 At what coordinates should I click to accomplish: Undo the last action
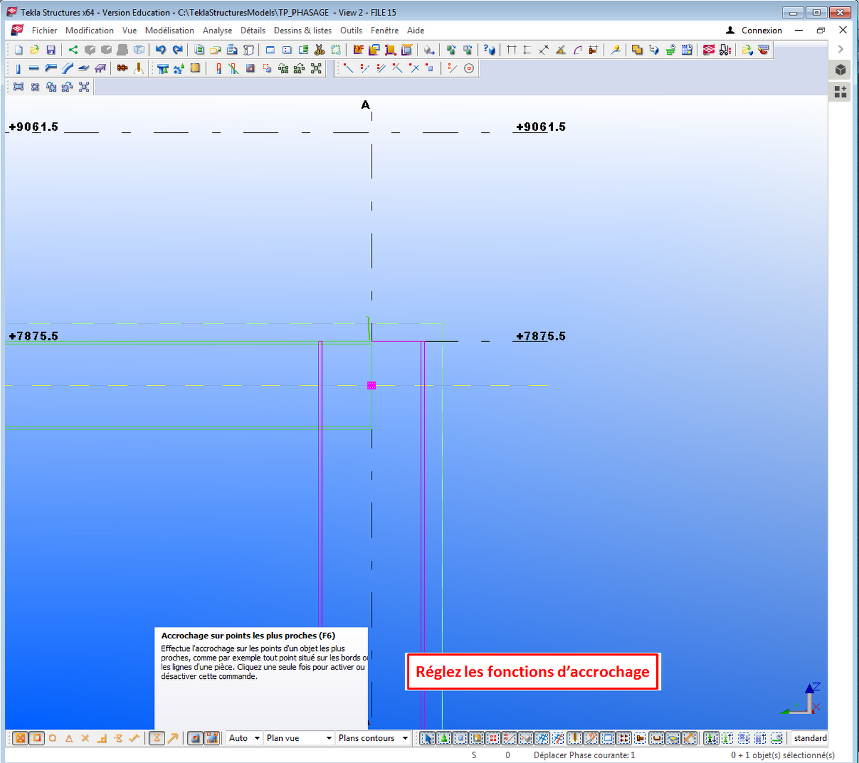[x=160, y=50]
